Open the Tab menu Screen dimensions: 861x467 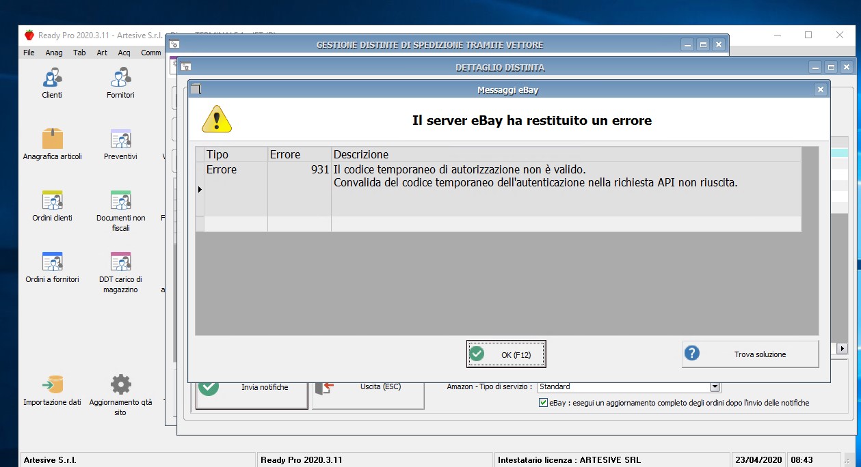pos(79,53)
